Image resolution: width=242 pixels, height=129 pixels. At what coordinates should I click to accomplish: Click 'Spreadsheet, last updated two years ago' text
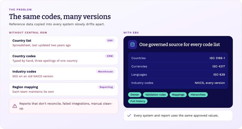(x=42, y=45)
